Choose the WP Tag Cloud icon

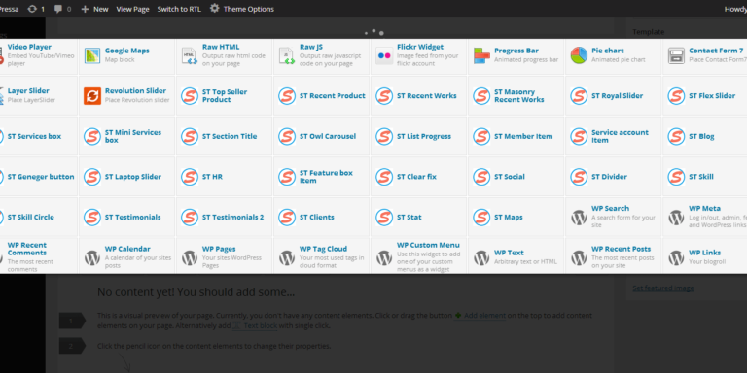pyautogui.click(x=287, y=257)
